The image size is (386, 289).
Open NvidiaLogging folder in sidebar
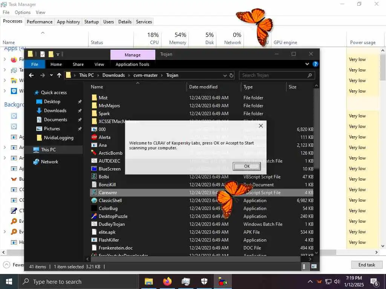click(58, 138)
